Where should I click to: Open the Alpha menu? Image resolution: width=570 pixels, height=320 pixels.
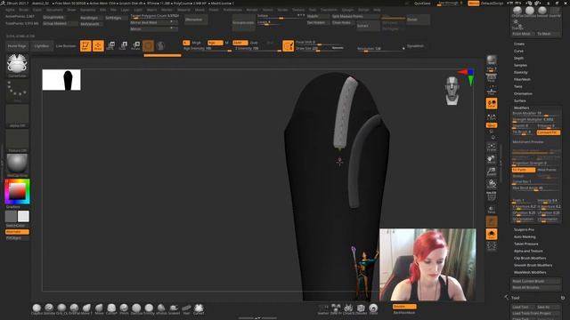10,10
